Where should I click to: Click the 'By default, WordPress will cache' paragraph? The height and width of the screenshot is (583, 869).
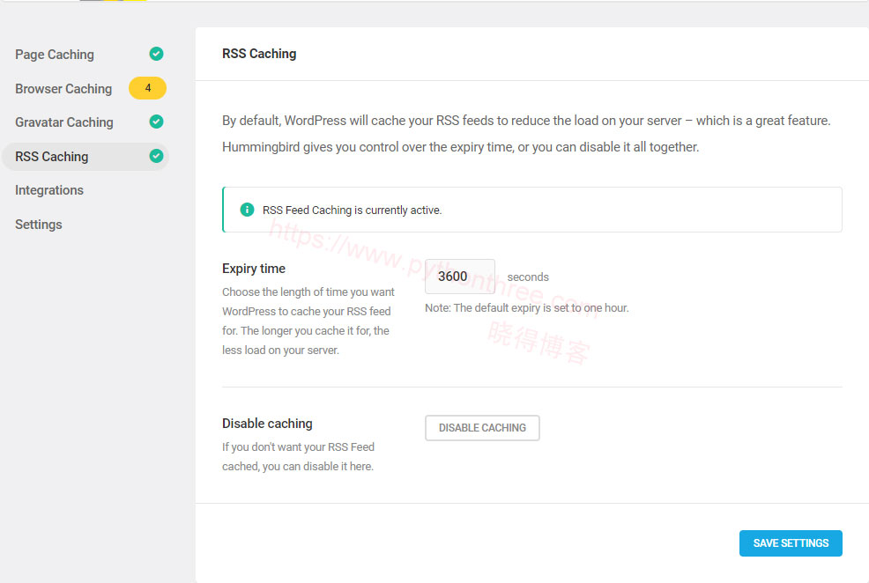tap(526, 134)
